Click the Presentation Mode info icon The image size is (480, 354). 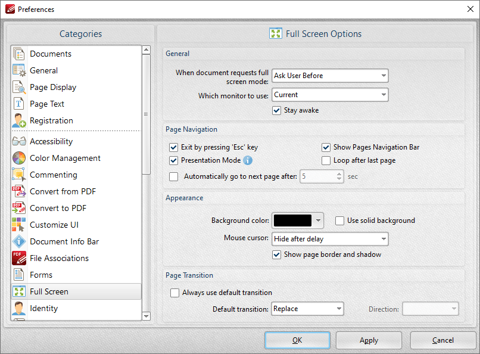(x=248, y=160)
